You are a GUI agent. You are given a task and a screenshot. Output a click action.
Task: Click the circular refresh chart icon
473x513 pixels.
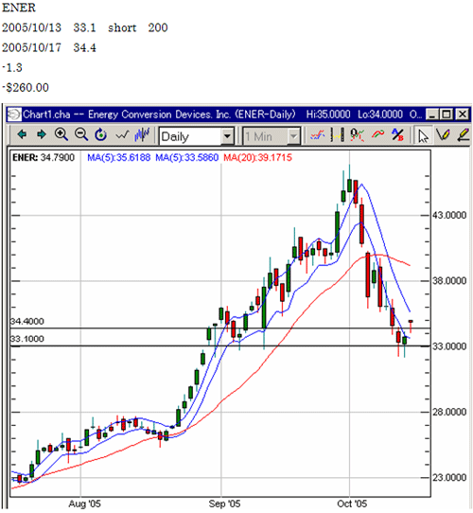(101, 134)
